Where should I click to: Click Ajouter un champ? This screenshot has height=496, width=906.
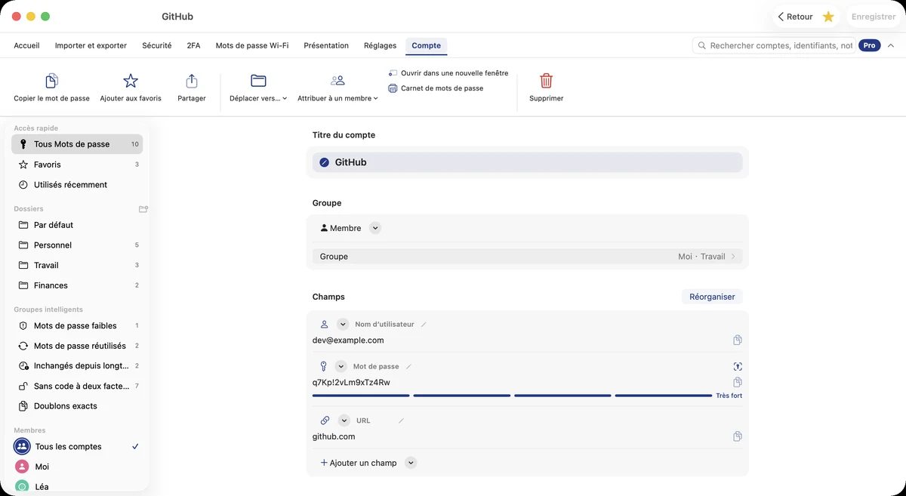(x=359, y=463)
